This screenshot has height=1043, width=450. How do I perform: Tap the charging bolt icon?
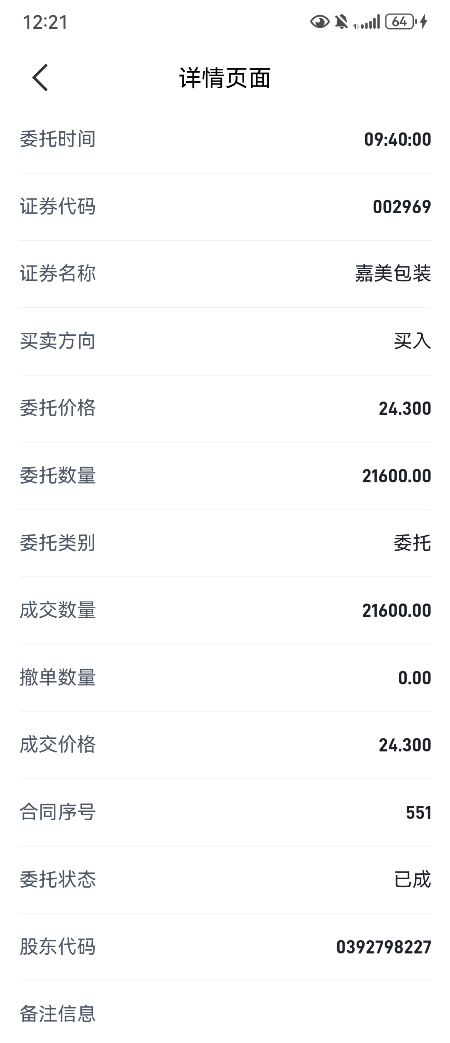[424, 22]
